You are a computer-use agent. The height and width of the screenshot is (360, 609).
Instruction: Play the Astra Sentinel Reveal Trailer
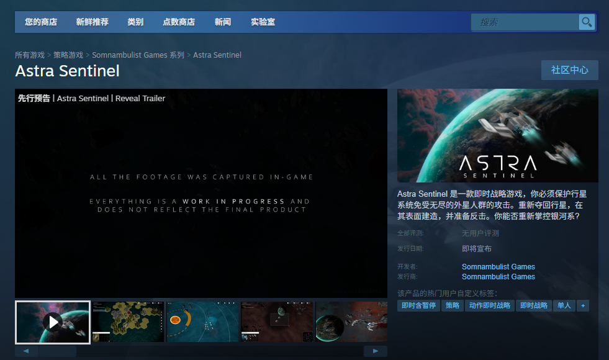[x=201, y=194]
